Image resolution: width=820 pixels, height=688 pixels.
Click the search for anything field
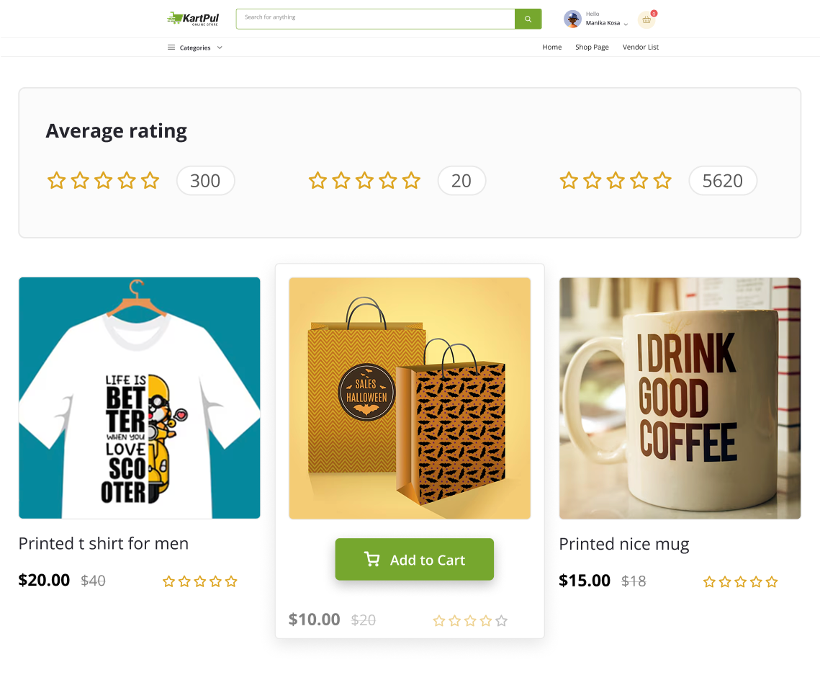[375, 19]
